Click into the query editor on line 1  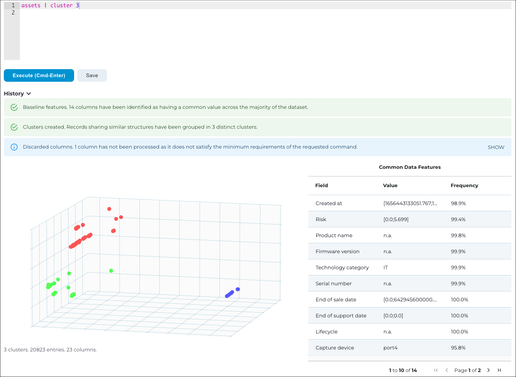click(265, 5)
